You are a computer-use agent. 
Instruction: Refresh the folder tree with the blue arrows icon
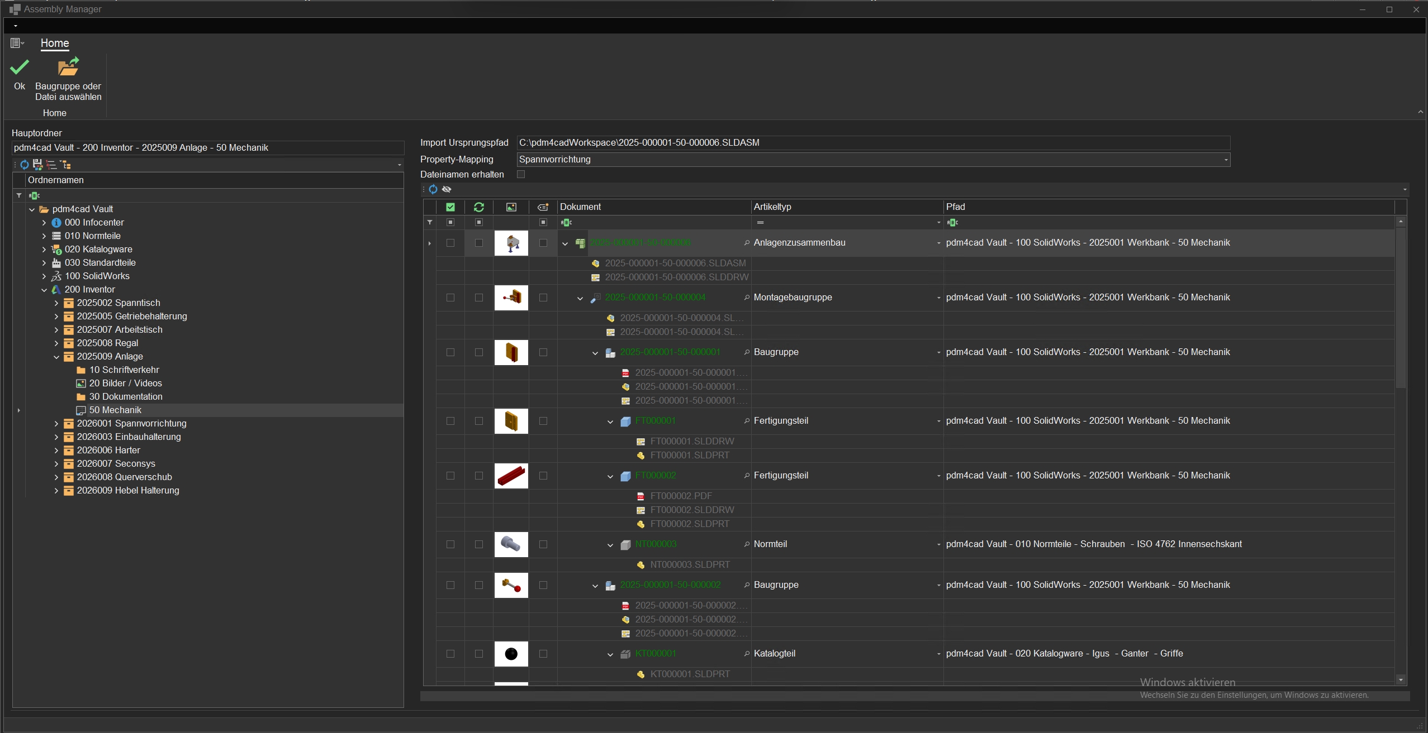coord(25,165)
